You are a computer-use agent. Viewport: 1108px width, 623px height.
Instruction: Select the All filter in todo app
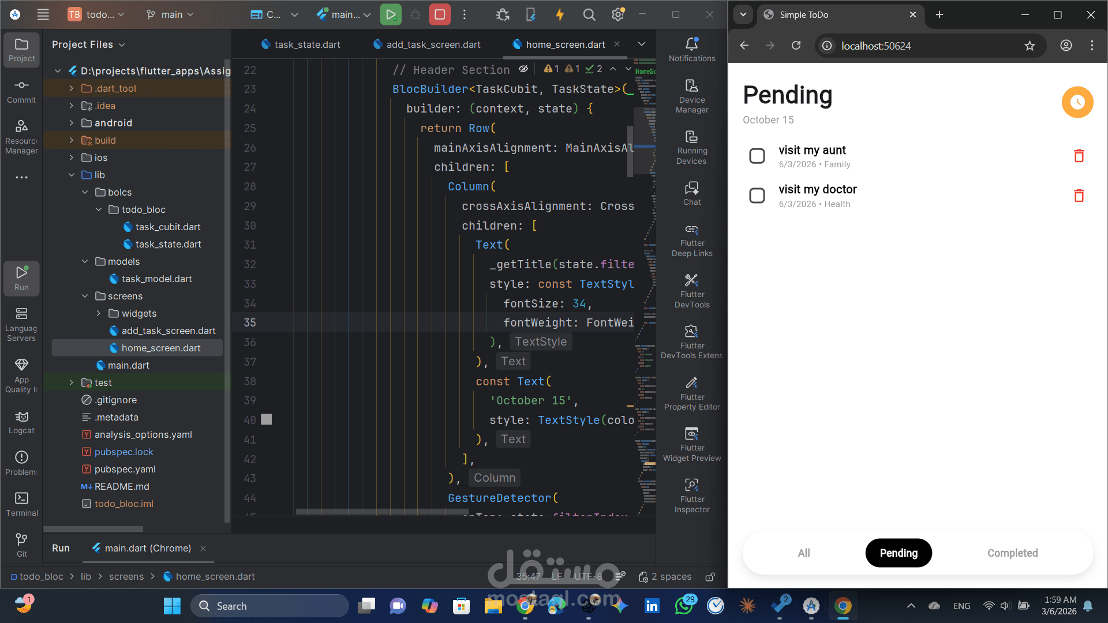tap(803, 553)
